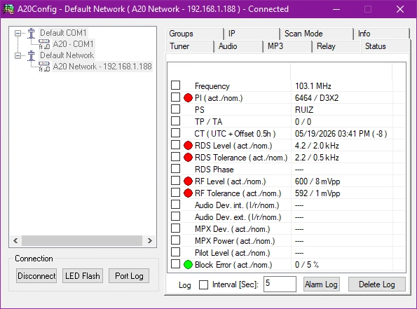This screenshot has height=309, width=417.
Task: Click the tree scrollbar right arrow
Action: (150, 240)
